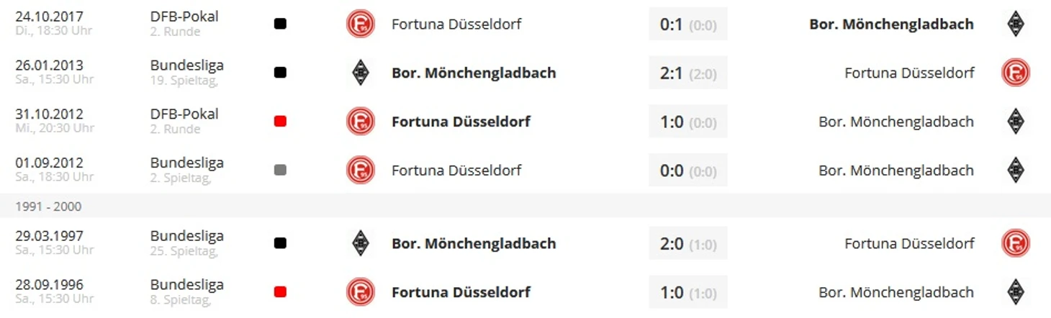Viewport: 1051px width, 318px height.
Task: Click Fortuna Düsseldorf crest in 24.10.2017 row
Action: coord(360,24)
